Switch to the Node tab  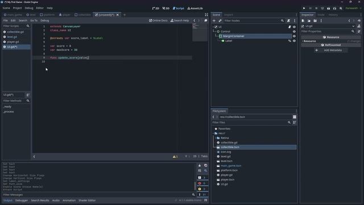point(321,15)
